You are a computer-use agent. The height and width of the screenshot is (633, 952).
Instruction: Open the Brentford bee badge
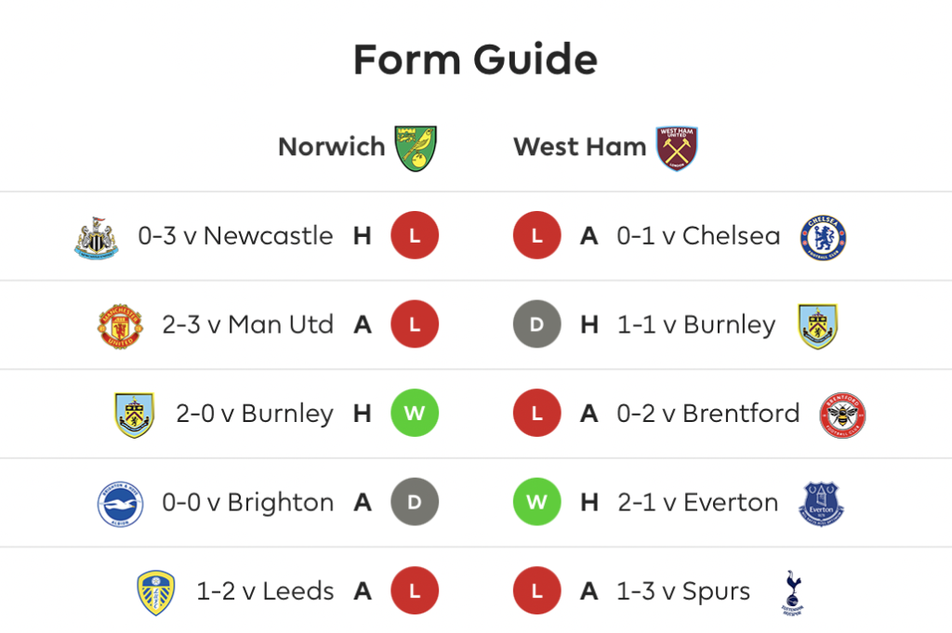pyautogui.click(x=842, y=415)
